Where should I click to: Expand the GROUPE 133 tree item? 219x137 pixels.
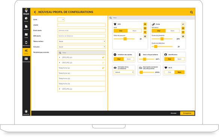[x=60, y=89]
